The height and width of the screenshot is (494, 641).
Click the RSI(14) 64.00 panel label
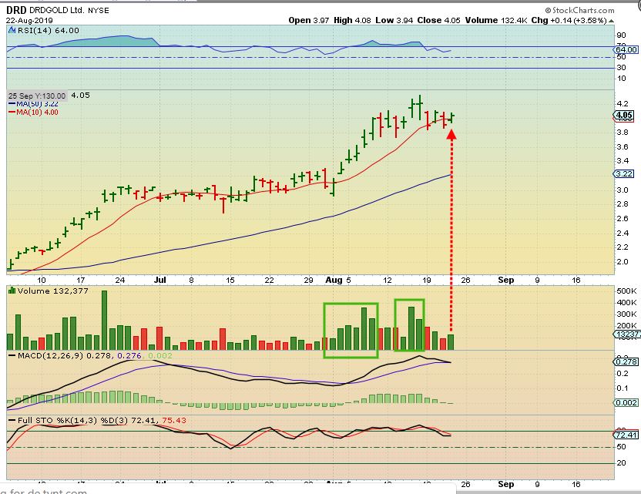click(48, 30)
